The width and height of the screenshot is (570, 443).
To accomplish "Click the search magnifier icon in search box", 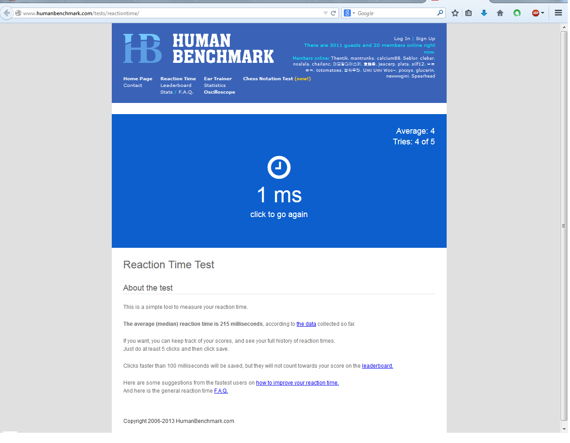I will pos(440,13).
